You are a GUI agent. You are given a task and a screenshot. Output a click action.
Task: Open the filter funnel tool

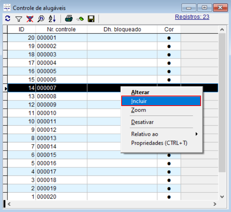19,18
